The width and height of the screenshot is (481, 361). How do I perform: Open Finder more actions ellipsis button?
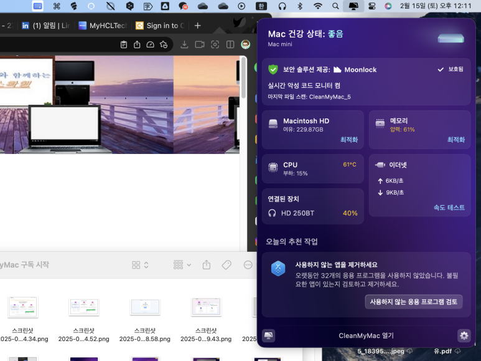click(x=248, y=265)
